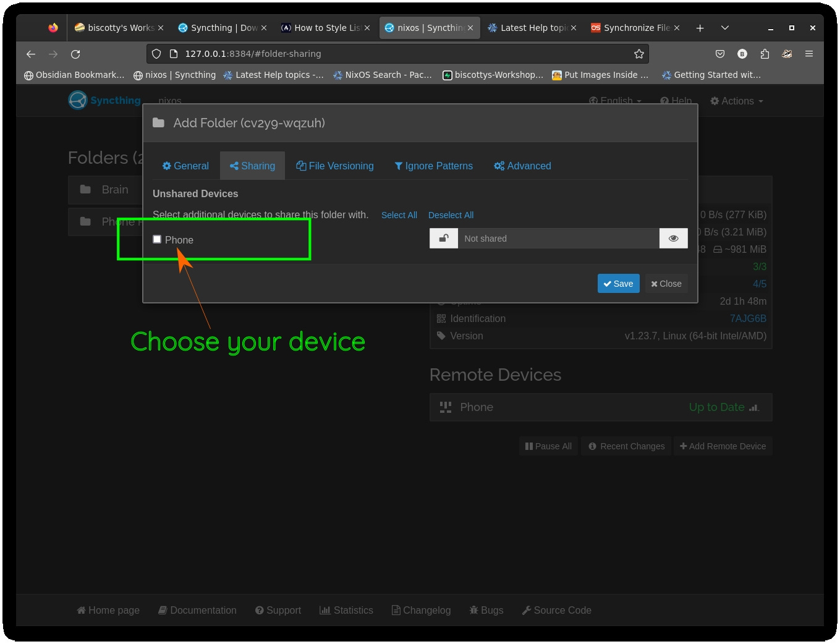The image size is (840, 644).
Task: Save the folder settings
Action: pyautogui.click(x=619, y=284)
